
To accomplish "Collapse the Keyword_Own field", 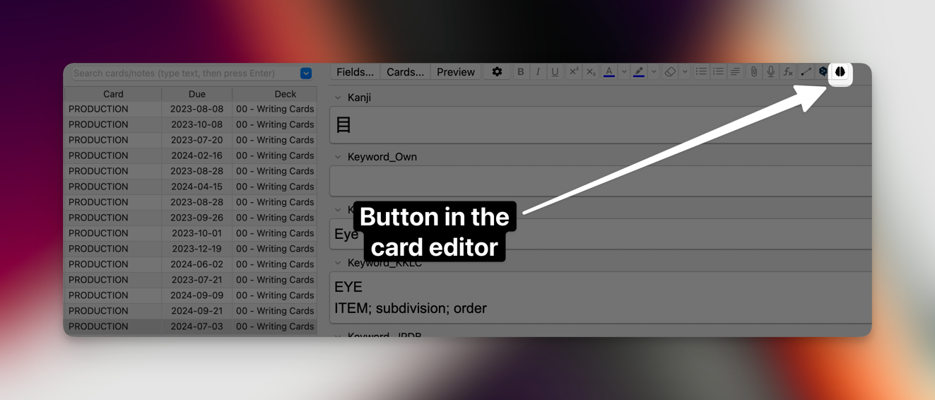I will coord(338,157).
